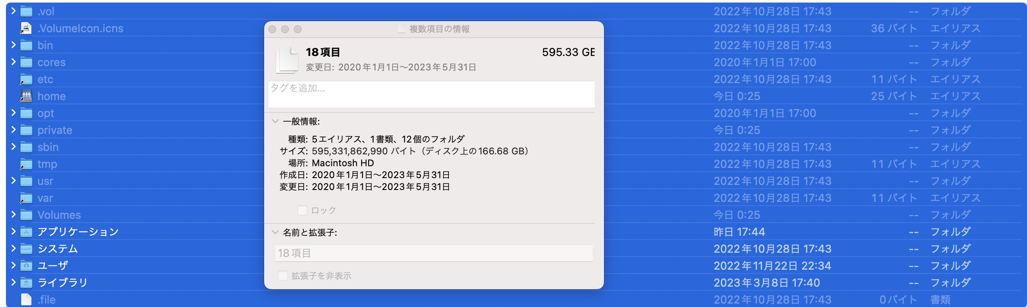Expand the Volumes folder disclosure triangle
1027x307 pixels.
13,215
